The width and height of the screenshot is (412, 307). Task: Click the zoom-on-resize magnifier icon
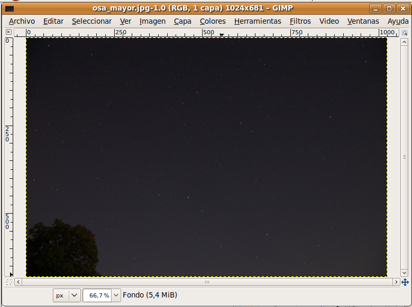405,32
